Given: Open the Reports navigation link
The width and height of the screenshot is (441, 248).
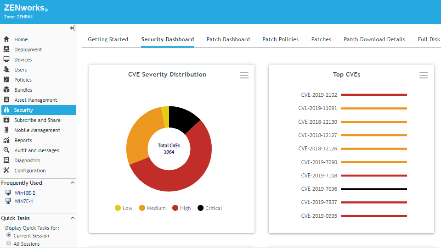Looking at the screenshot, I should (23, 140).
